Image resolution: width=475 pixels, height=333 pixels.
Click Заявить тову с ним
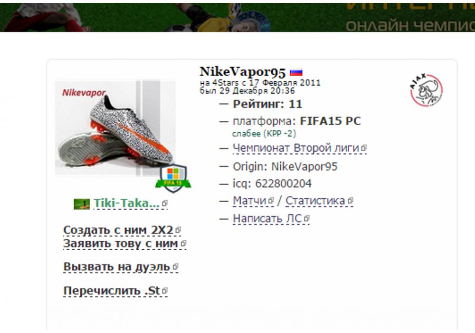pyautogui.click(x=121, y=244)
